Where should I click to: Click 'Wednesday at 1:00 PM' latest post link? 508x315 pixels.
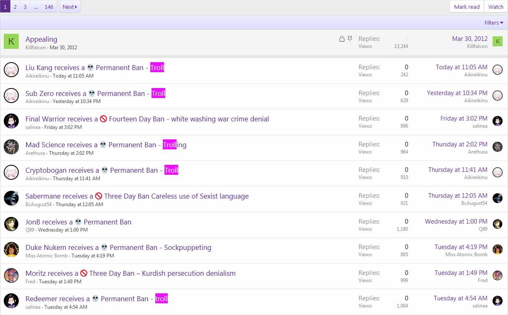tap(456, 221)
